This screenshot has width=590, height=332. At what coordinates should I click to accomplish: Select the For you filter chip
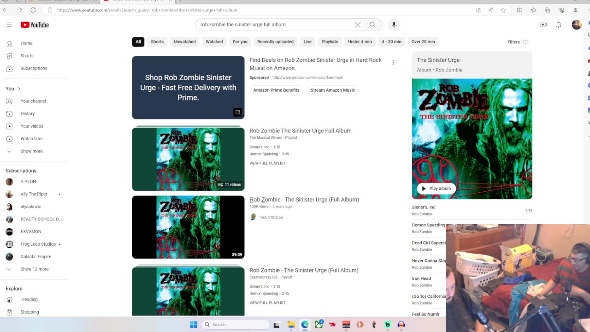pos(240,41)
